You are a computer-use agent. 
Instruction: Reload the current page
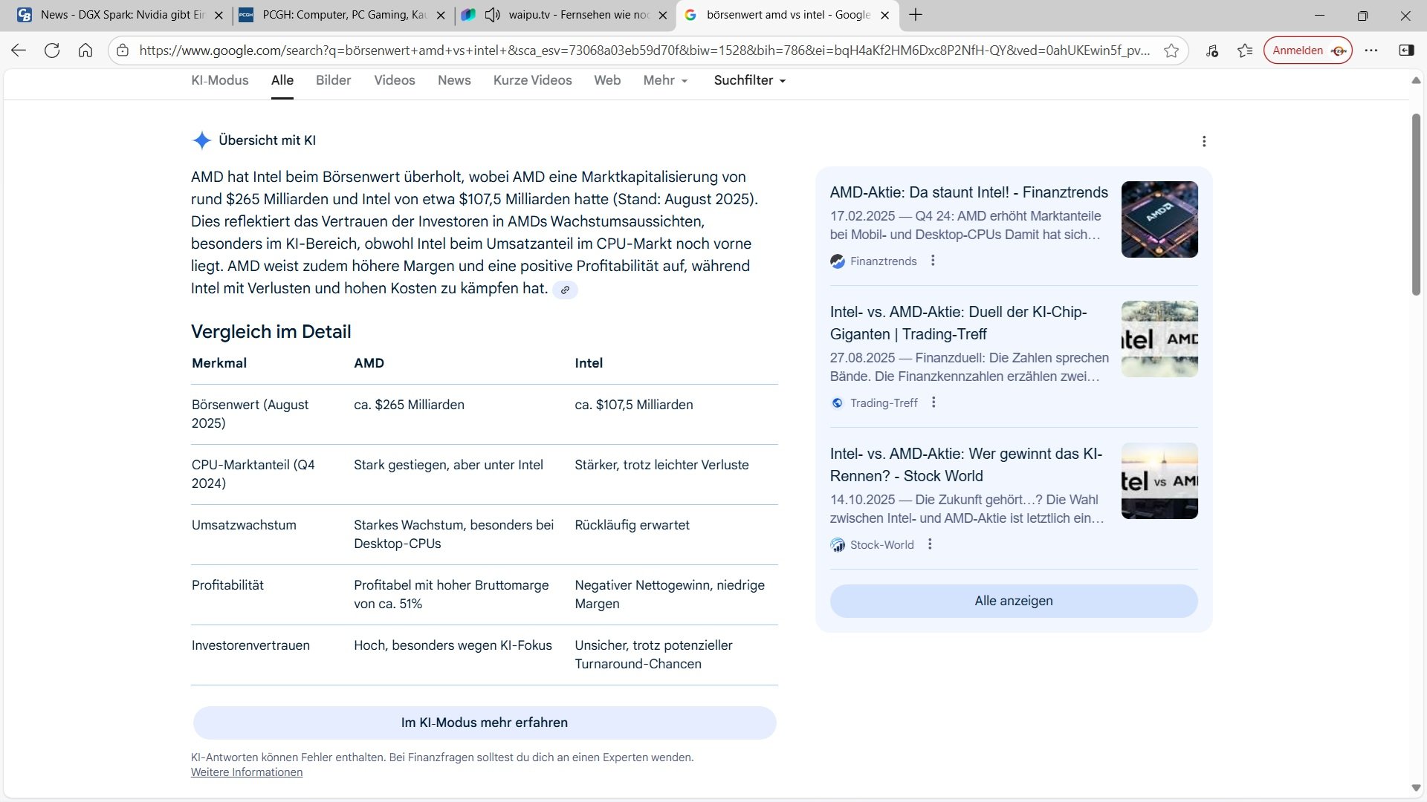(52, 50)
